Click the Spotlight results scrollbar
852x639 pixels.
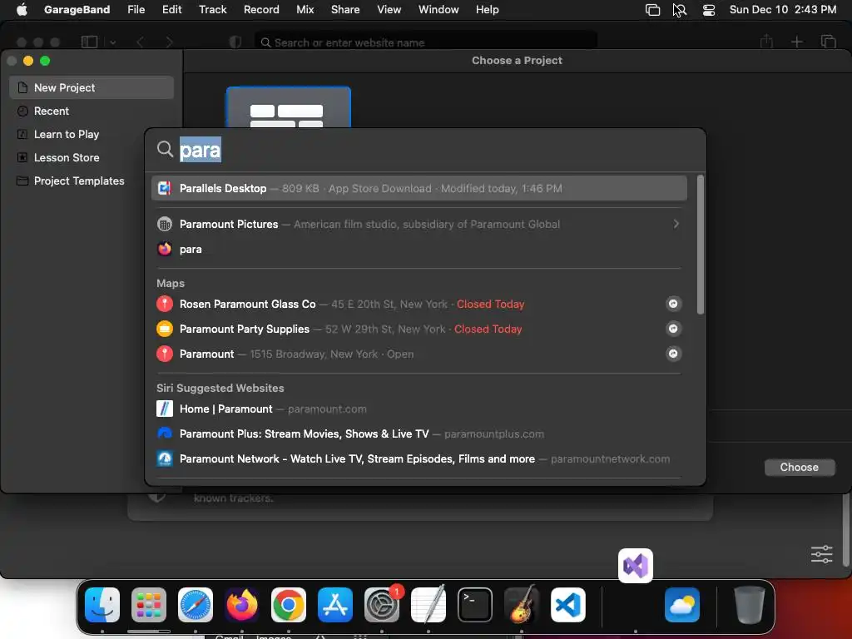point(701,245)
